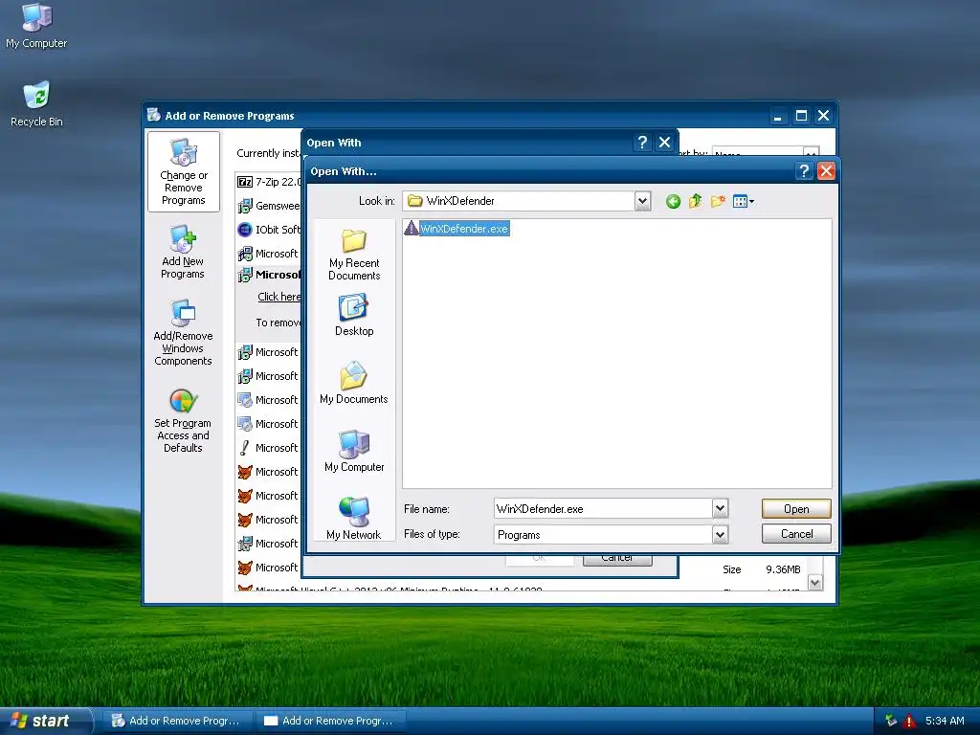The width and height of the screenshot is (980, 735).
Task: Click help button of Open With window
Action: point(642,143)
